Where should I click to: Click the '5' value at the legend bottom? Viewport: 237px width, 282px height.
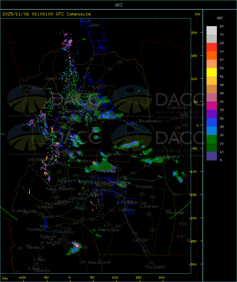[221, 160]
